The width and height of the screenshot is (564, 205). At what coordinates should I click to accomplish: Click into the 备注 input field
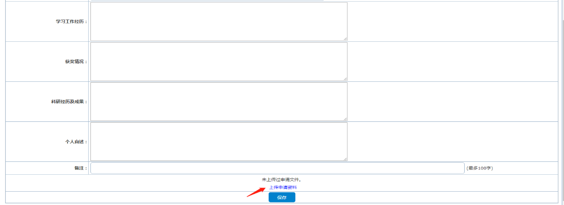click(278, 168)
